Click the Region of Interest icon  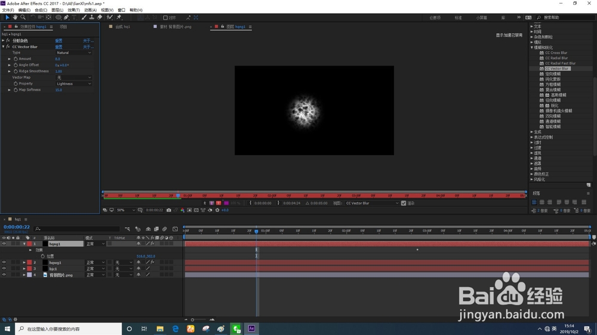point(189,210)
